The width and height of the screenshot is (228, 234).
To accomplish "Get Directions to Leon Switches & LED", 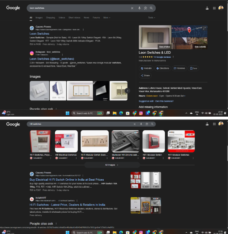I will pos(163,68).
